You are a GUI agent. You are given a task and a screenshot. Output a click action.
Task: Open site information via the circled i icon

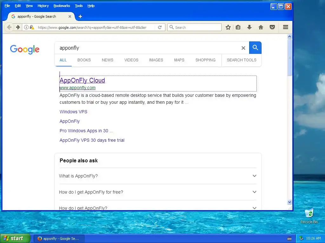point(26,27)
